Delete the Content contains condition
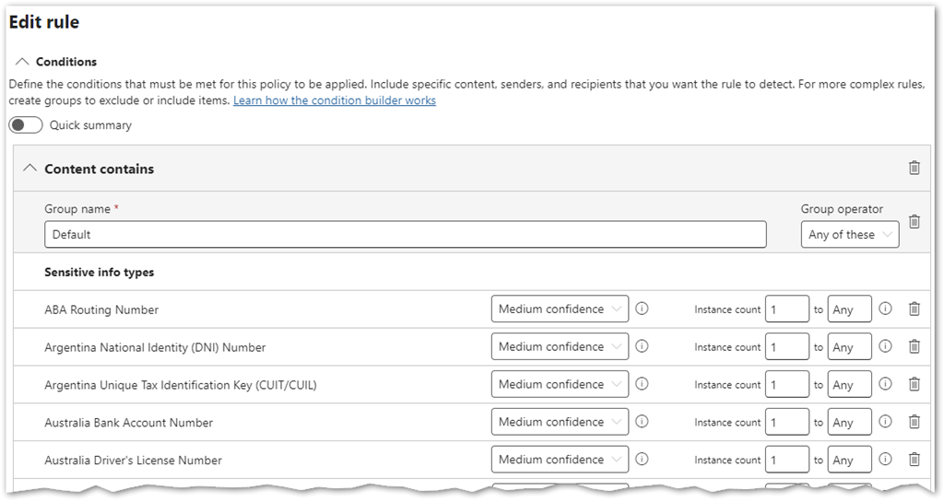 (x=914, y=168)
